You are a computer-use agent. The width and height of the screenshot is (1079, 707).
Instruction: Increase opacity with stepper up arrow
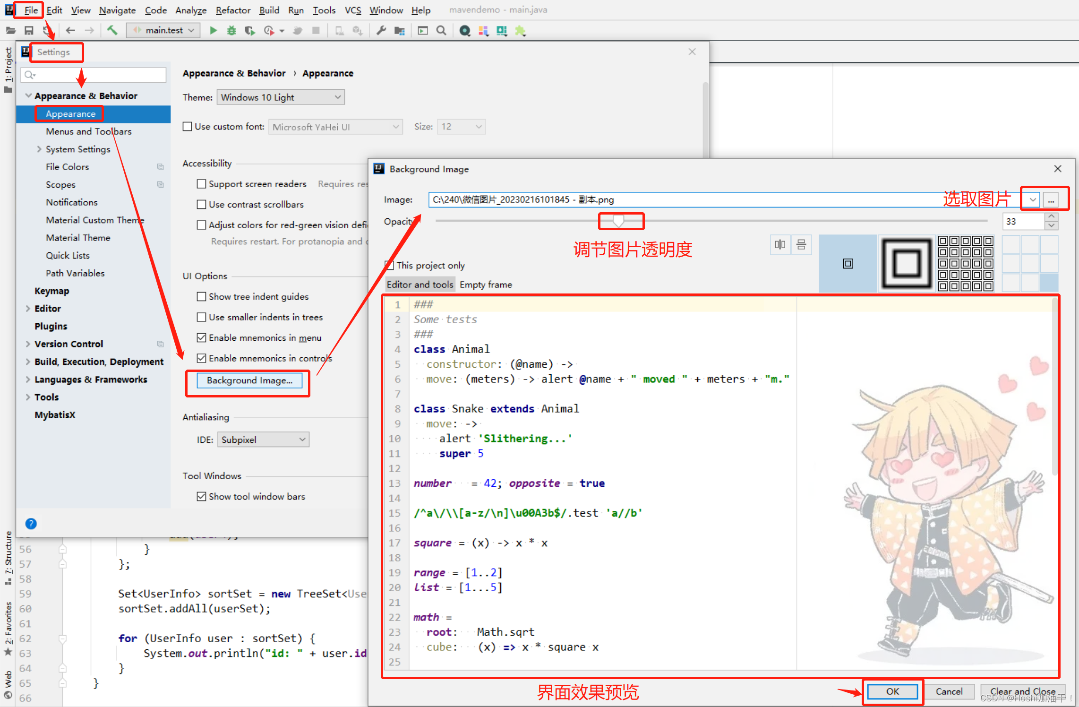[1052, 217]
